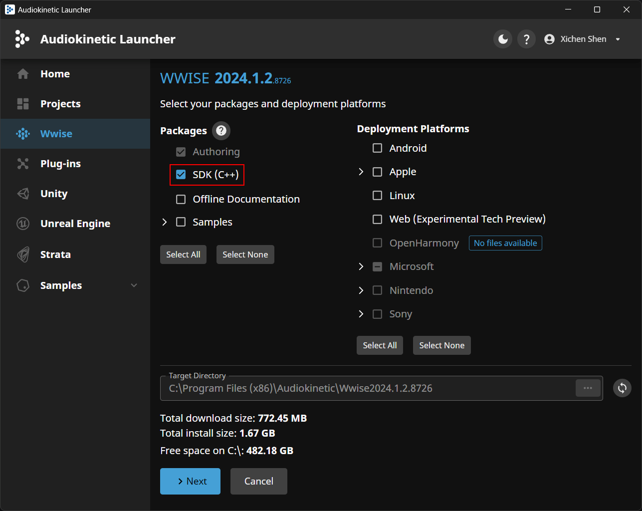Click Total download size 772.45 MB text

[233, 418]
